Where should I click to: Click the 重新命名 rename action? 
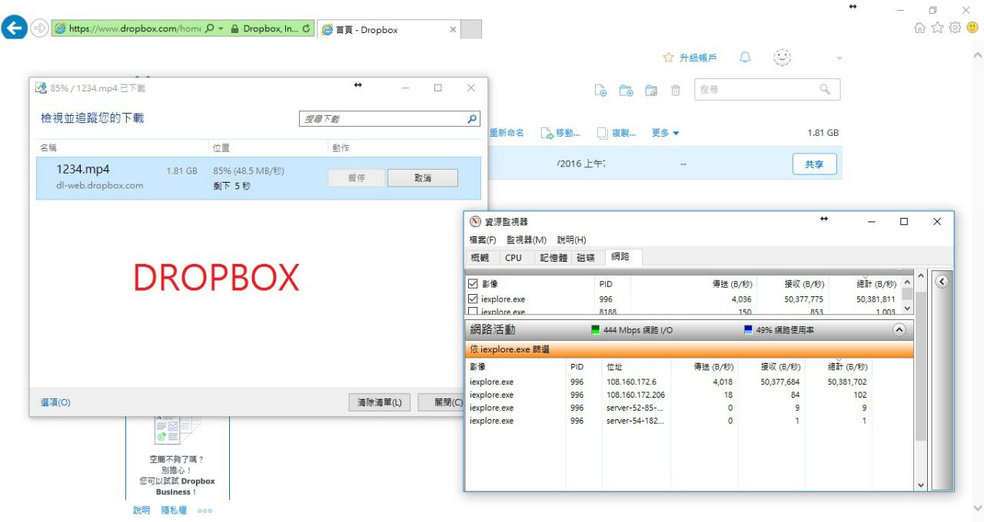point(507,133)
